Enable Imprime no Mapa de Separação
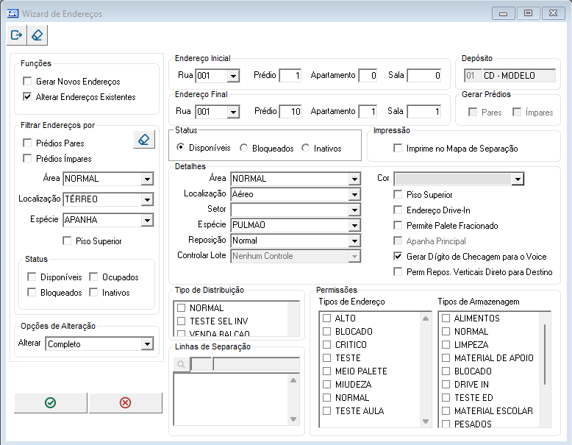This screenshot has height=445, width=572. [398, 149]
